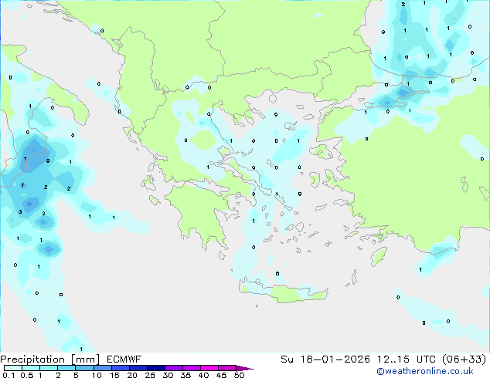The height and width of the screenshot is (378, 490).
Task: Click the "(06+33)" forecast run text
Action: [x=464, y=359]
